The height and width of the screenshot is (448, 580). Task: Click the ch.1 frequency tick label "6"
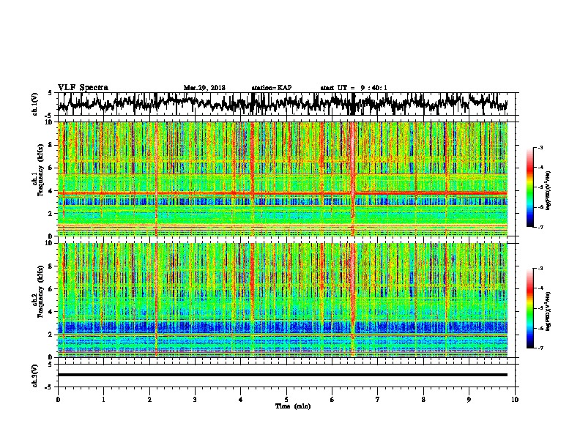[x=52, y=168]
